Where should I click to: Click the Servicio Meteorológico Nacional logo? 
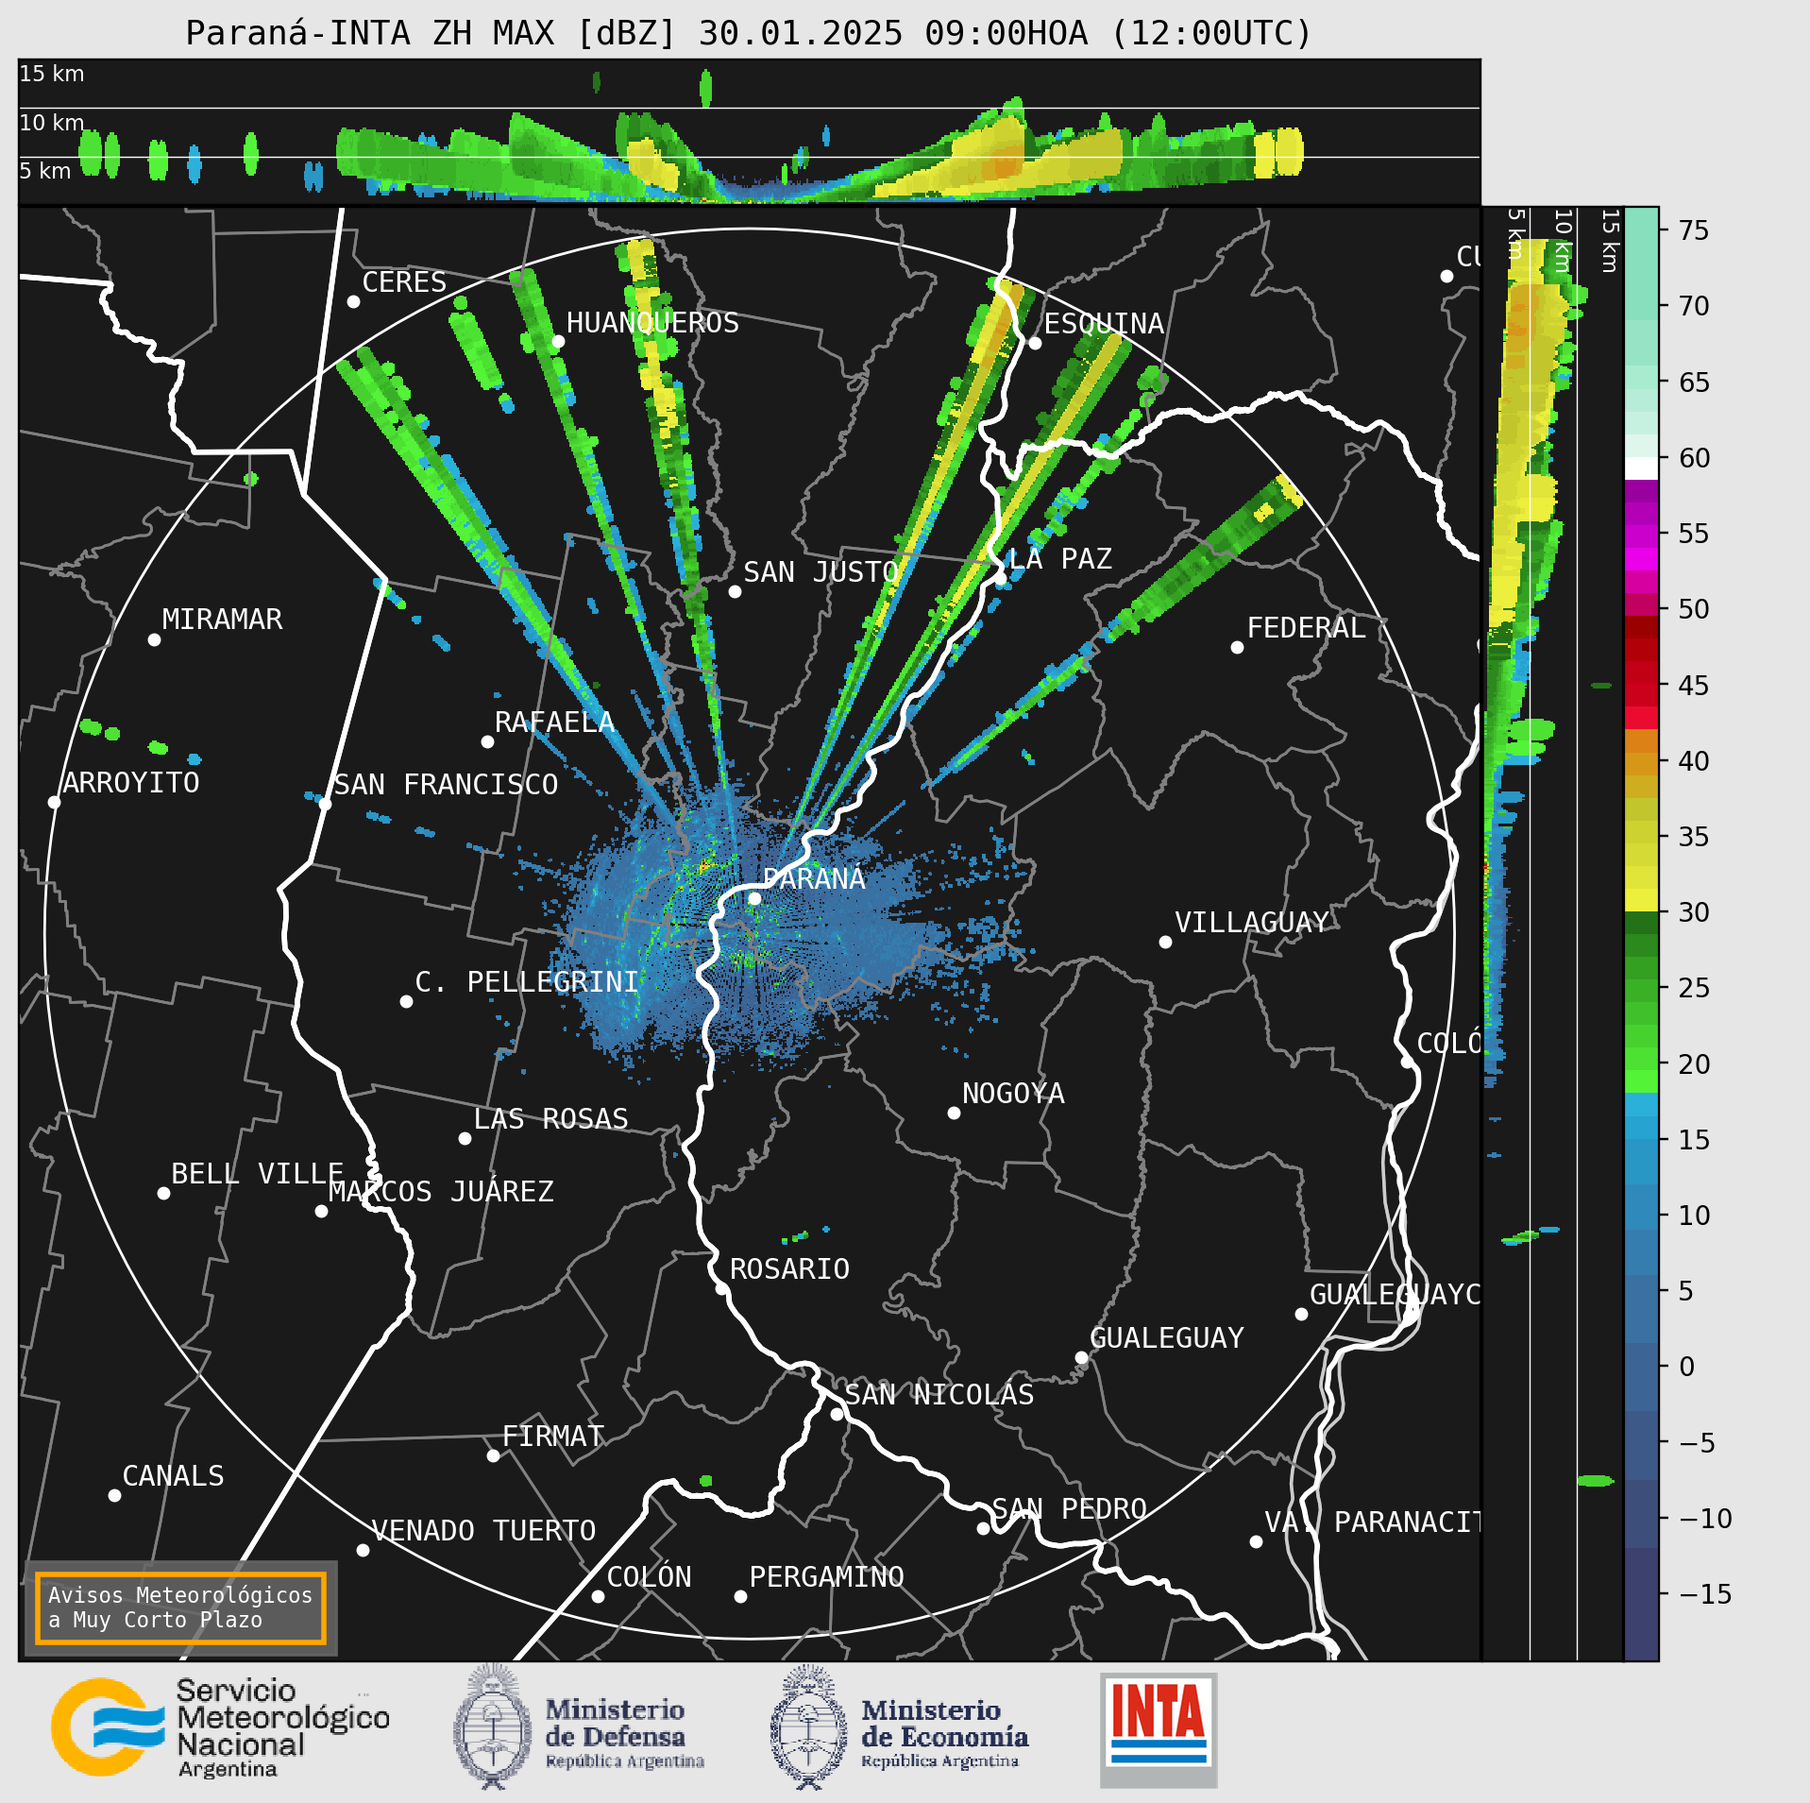[220, 1727]
